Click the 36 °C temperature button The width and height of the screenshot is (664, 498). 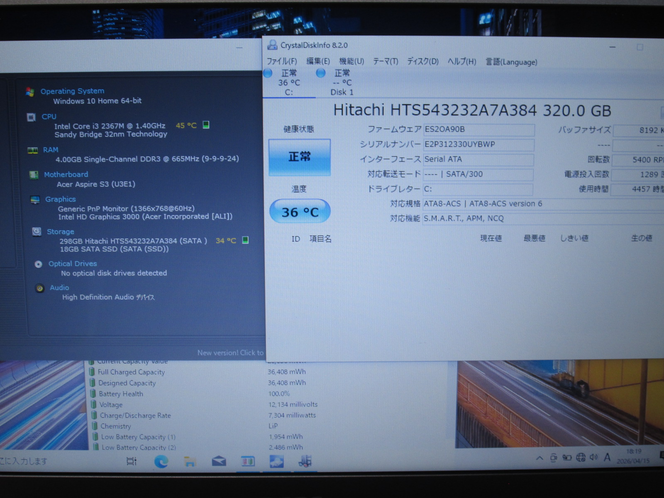pos(300,212)
